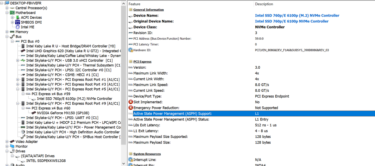375x166 pixels.
Task: Click the Hardware ID gear icon
Action: (x=131, y=50)
